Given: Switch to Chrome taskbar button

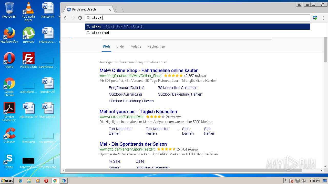Looking at the screenshot, I should tap(55, 181).
